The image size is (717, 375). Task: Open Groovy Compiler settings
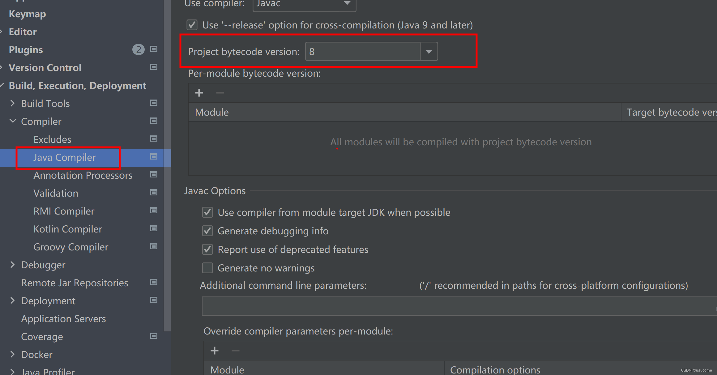click(x=71, y=247)
